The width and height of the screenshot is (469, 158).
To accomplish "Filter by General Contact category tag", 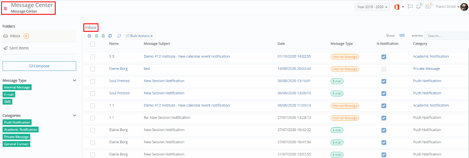I will pos(16,144).
